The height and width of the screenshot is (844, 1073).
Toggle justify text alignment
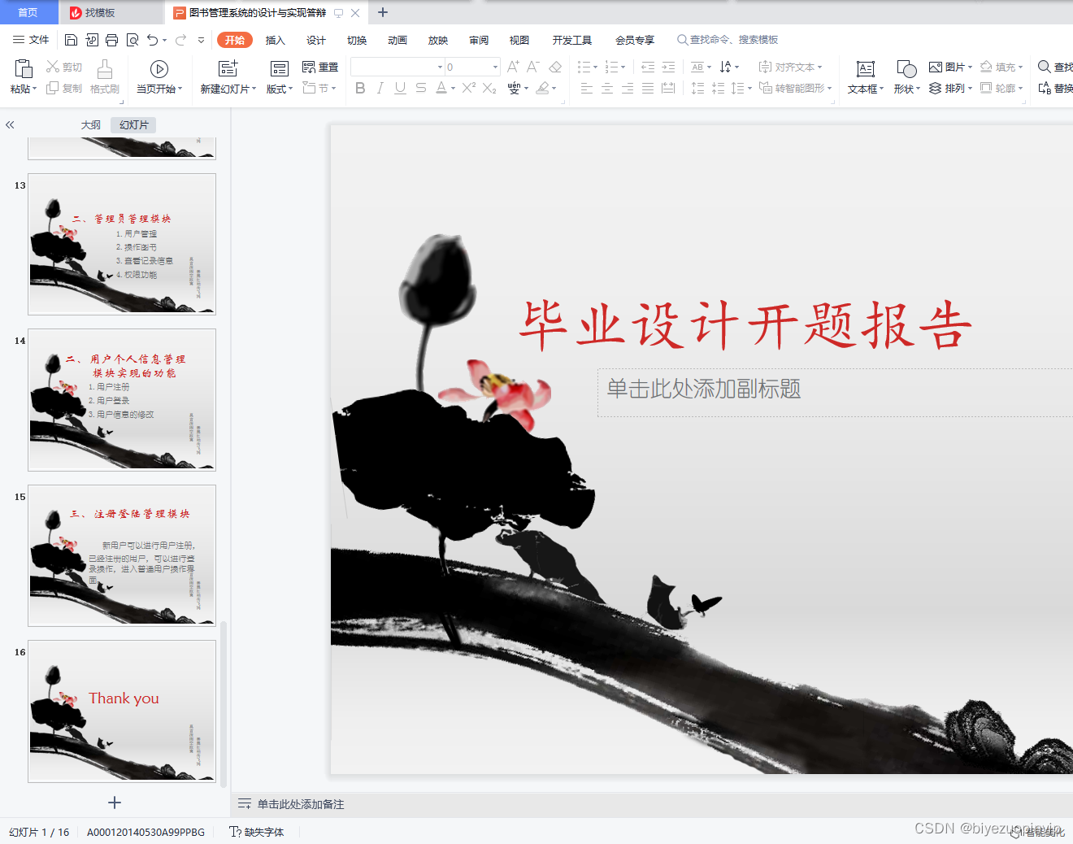[x=648, y=88]
